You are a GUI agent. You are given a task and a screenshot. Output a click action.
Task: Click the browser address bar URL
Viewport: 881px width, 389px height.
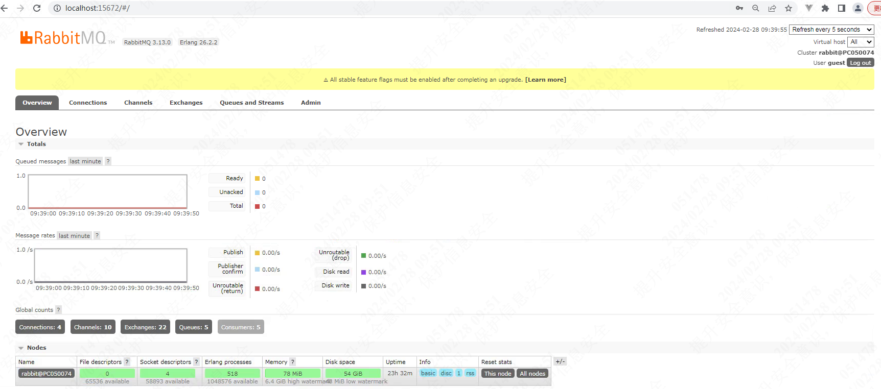pyautogui.click(x=98, y=8)
